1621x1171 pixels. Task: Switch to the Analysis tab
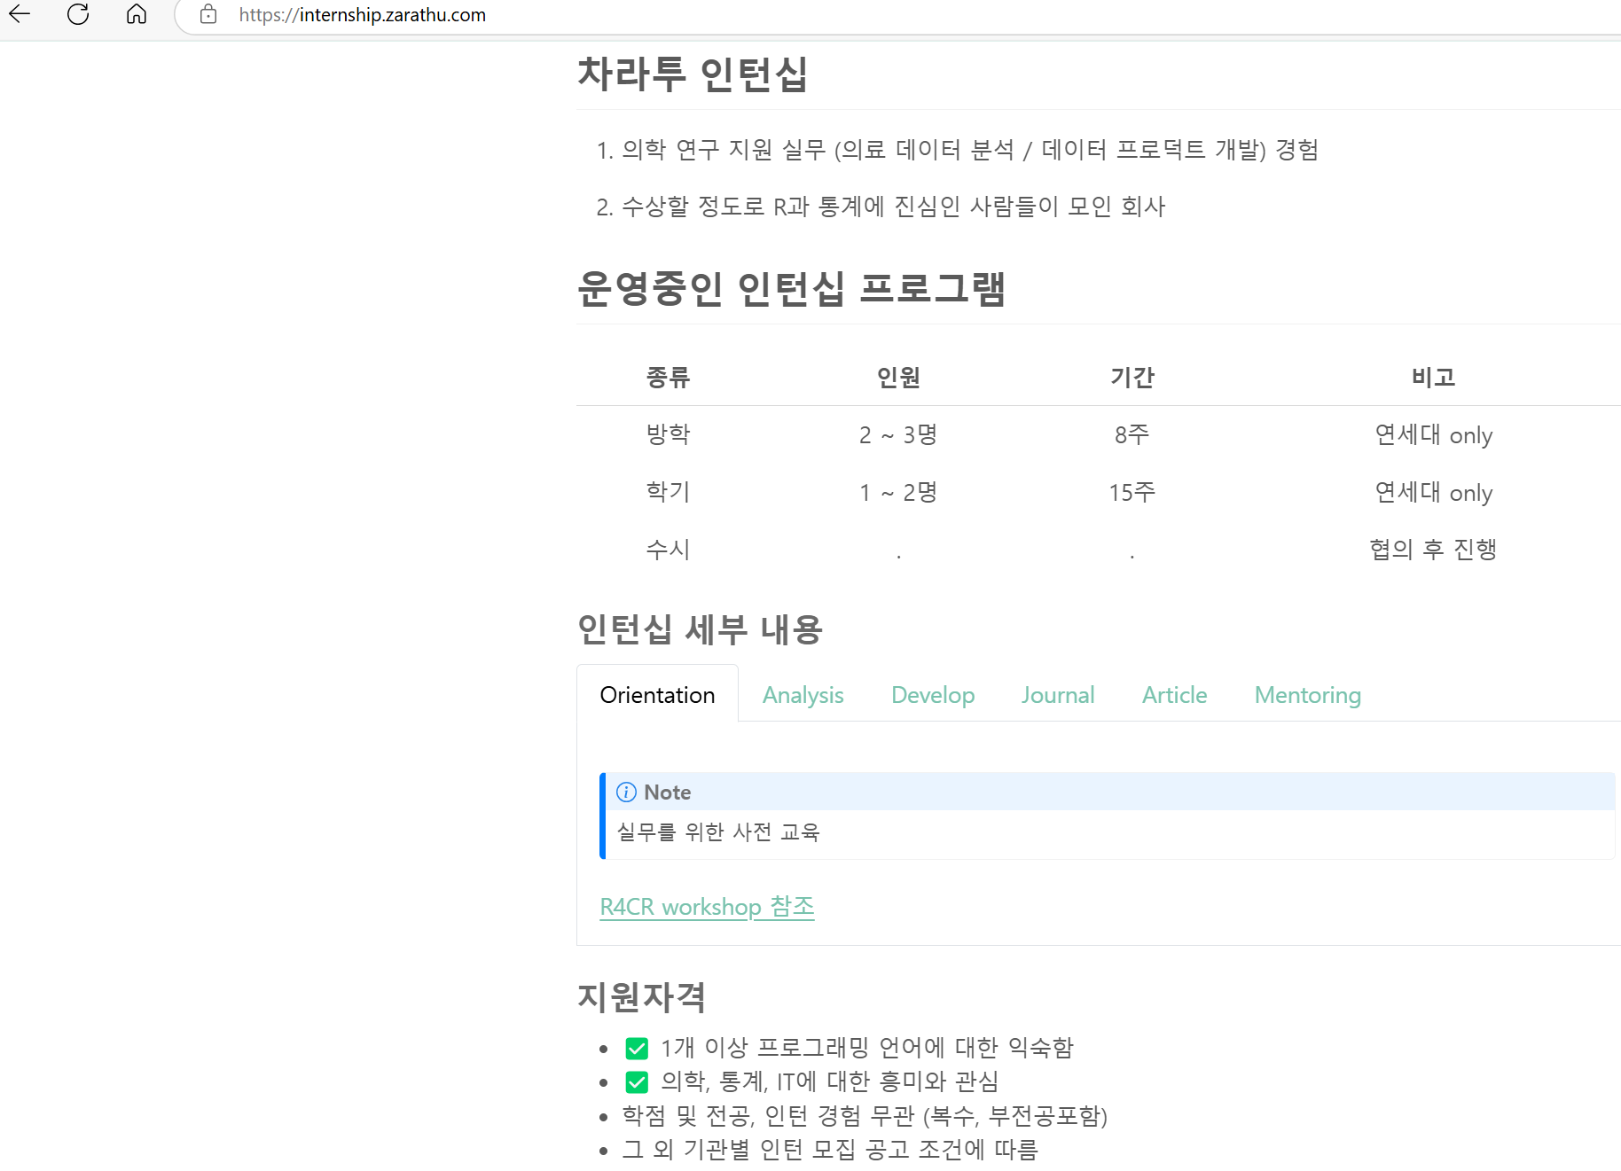pyautogui.click(x=803, y=695)
